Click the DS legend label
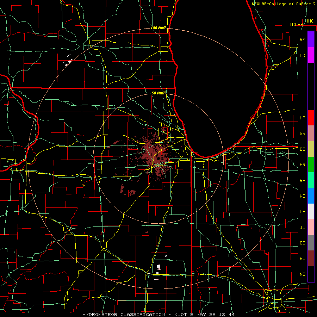Viewport: 317px width, 317px height. click(302, 212)
